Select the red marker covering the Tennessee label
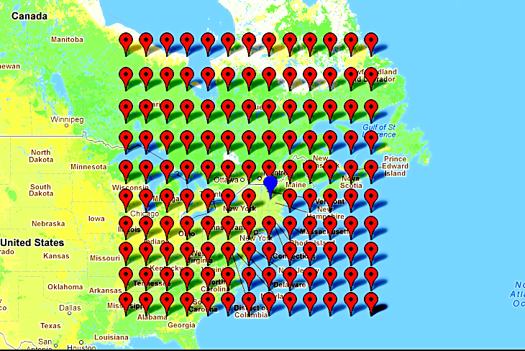This screenshot has width=525, height=351. pyautogui.click(x=146, y=278)
